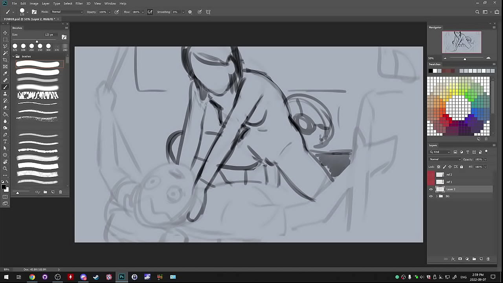Viewport: 503px width, 283px height.
Task: Delete layer using trash icon in Layers panel
Action: 488,259
